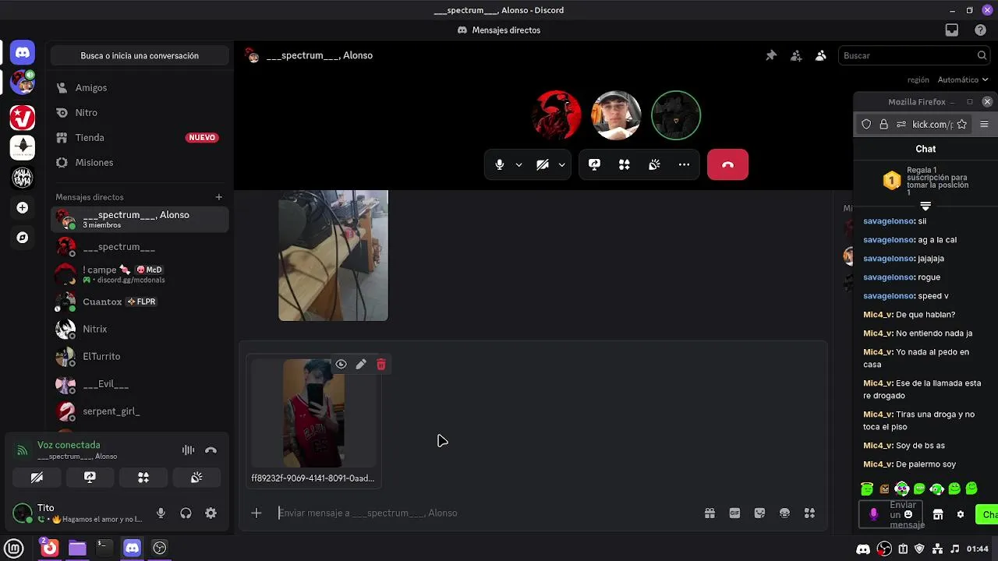Open OBS Studio from the taskbar
Screen dimensions: 998x561
coord(160,548)
